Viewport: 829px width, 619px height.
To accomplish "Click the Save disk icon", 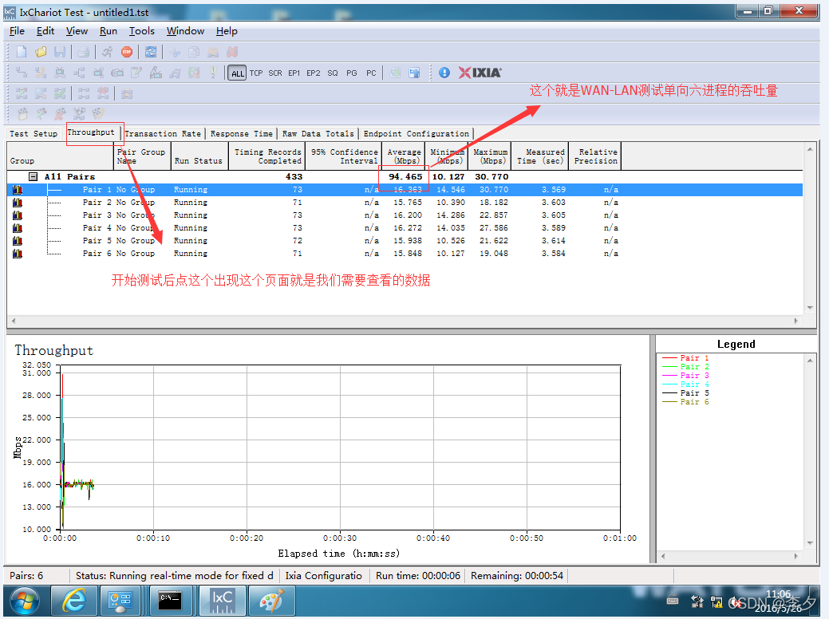I will (60, 52).
